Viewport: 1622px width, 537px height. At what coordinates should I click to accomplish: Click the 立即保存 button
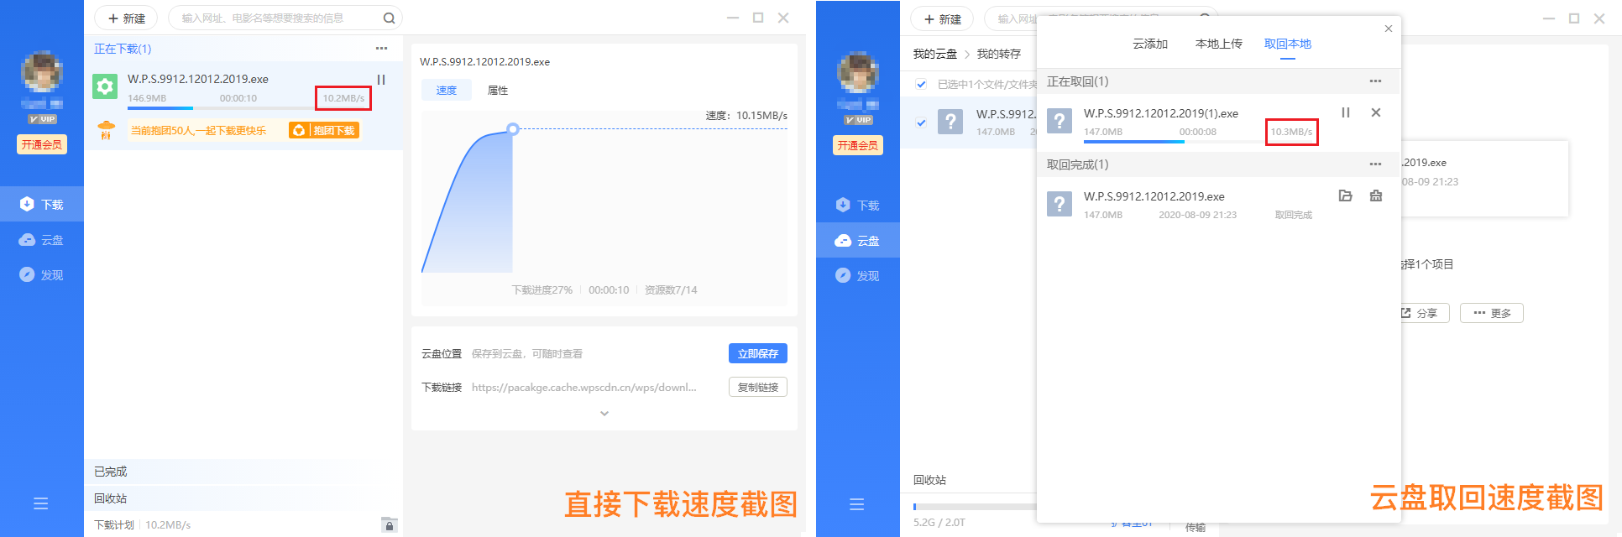757,354
